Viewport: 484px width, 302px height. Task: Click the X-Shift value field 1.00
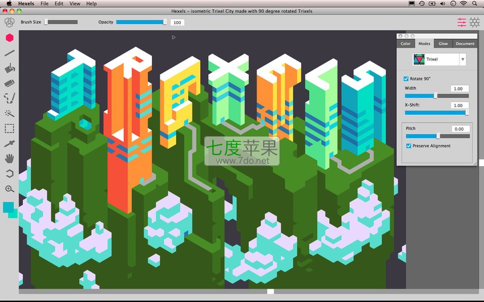459,105
